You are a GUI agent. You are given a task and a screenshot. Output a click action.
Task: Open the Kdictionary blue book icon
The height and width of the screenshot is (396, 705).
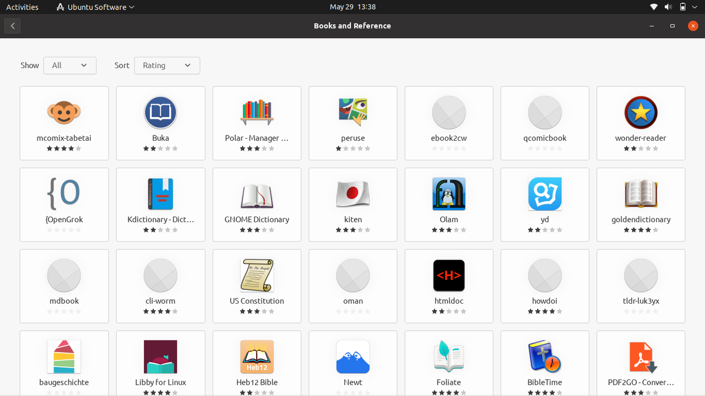[x=160, y=194]
